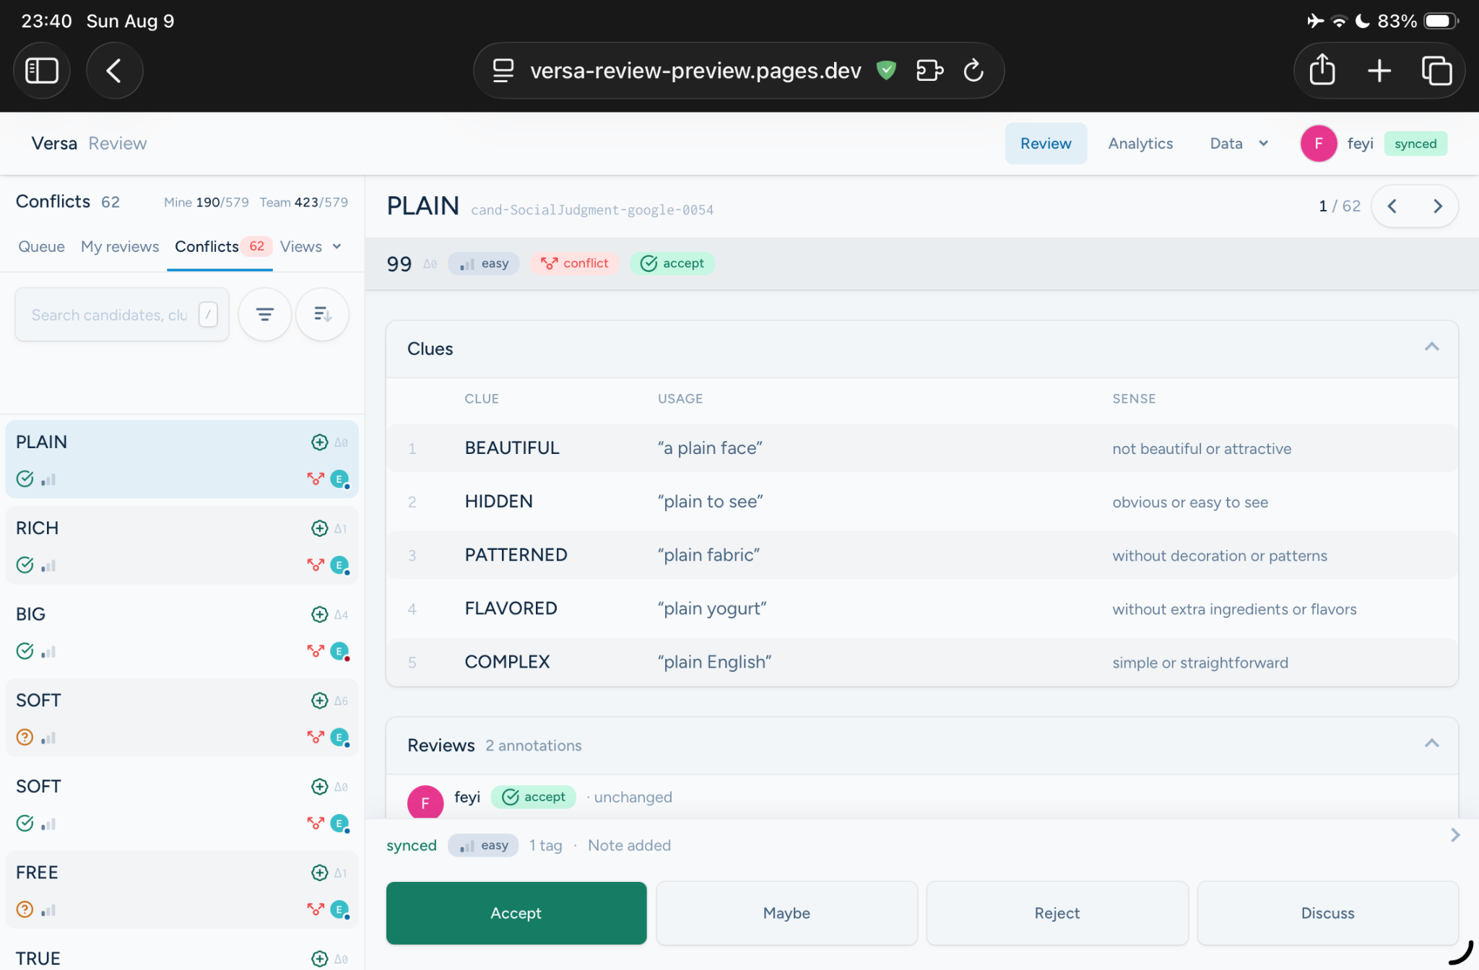Viewport: 1479px width, 970px height.
Task: Click the "plain yogurt" usage text
Action: [x=712, y=608]
